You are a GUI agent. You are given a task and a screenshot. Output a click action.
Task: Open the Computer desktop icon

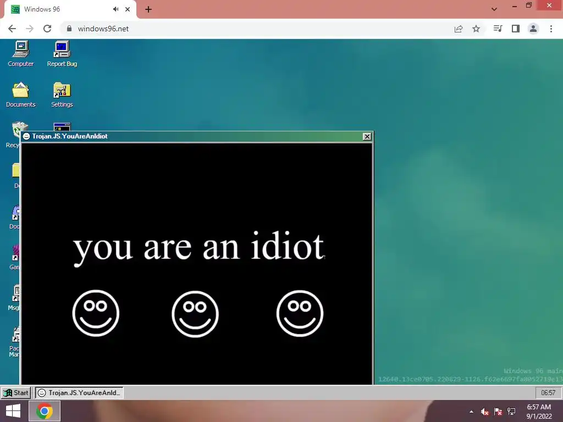click(x=21, y=54)
